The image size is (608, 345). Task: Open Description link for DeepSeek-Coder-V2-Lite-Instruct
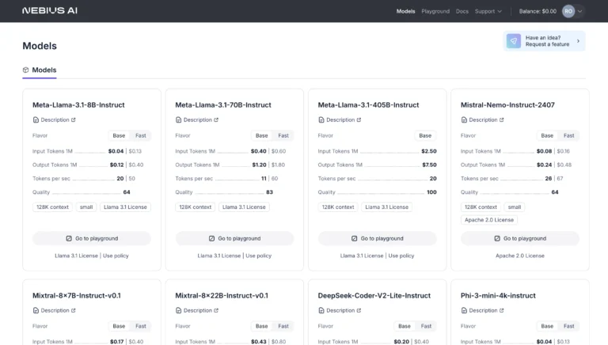click(340, 310)
